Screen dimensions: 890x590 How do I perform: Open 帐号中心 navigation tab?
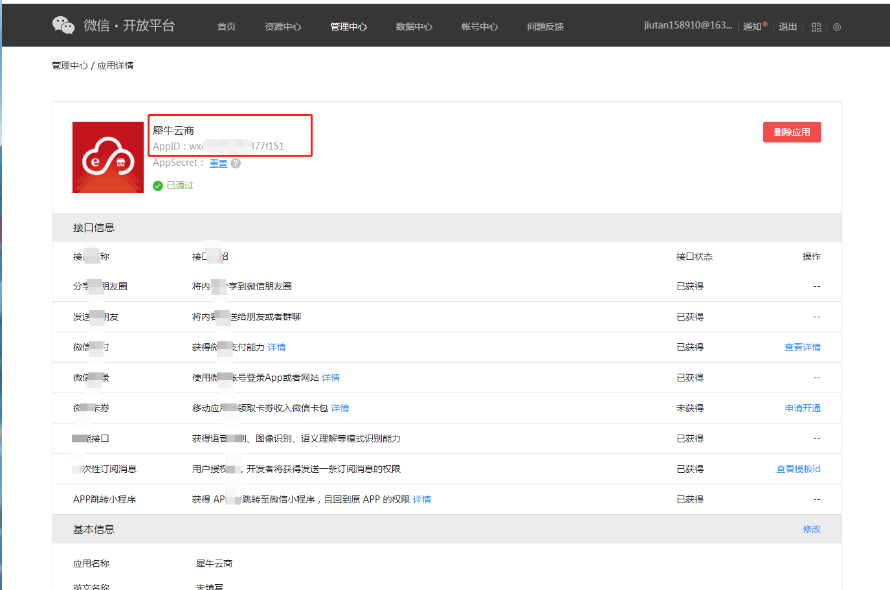480,27
